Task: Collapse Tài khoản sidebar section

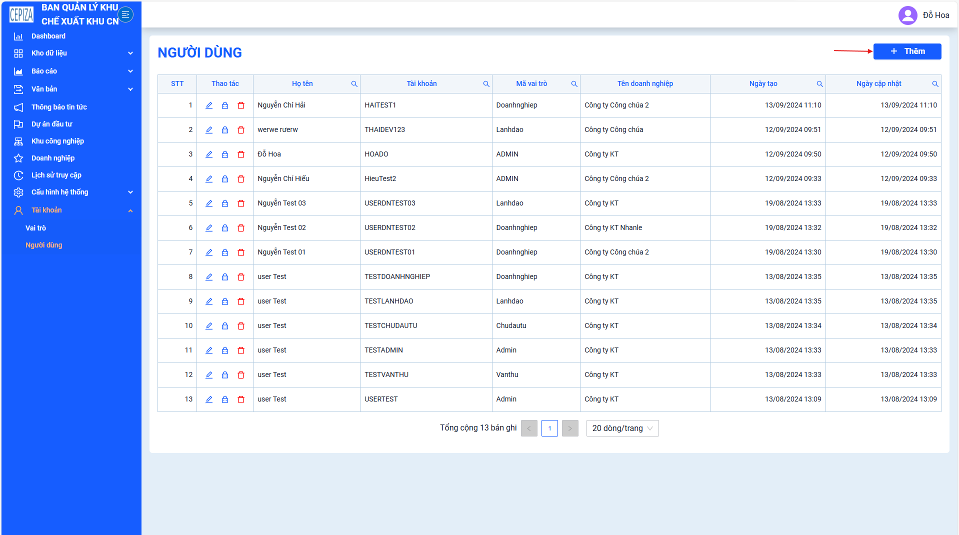Action: [x=74, y=210]
